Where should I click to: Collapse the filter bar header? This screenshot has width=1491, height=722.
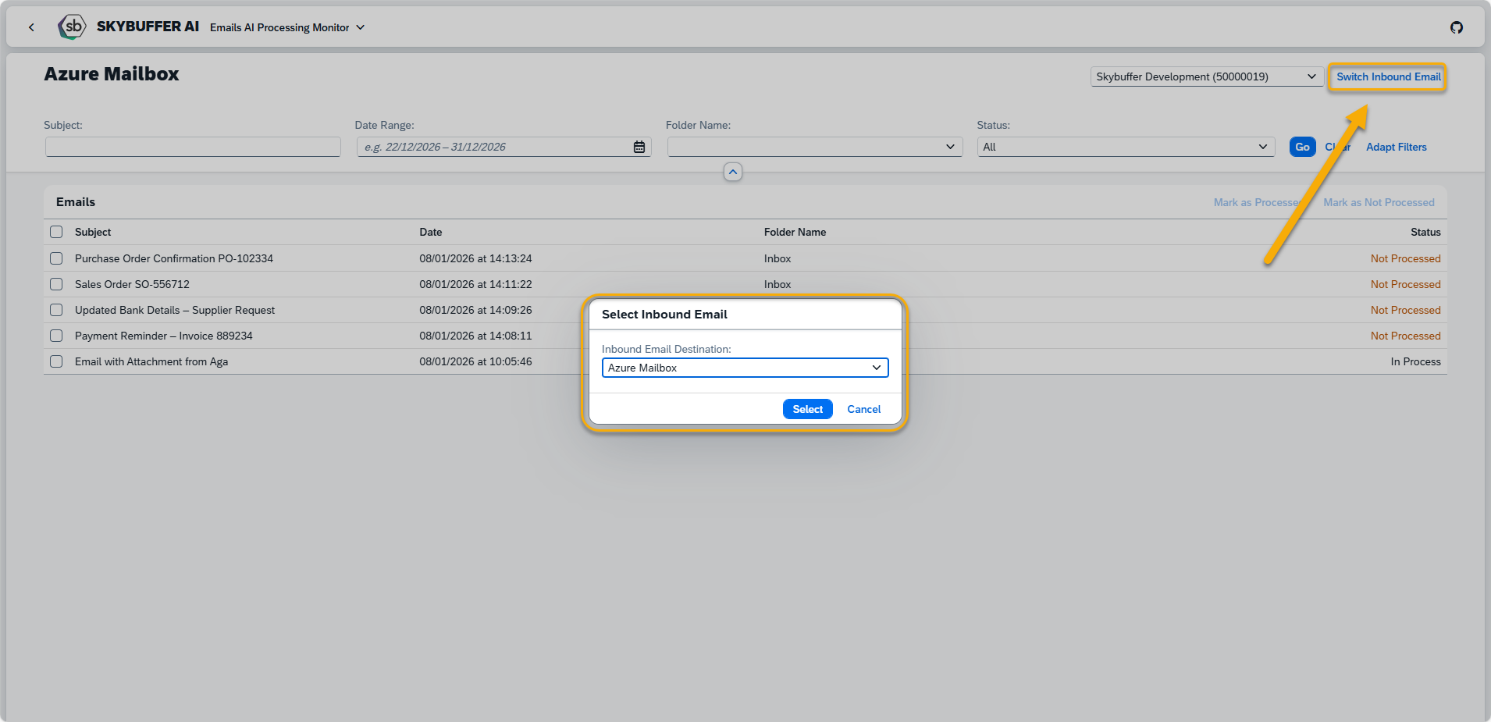click(732, 172)
